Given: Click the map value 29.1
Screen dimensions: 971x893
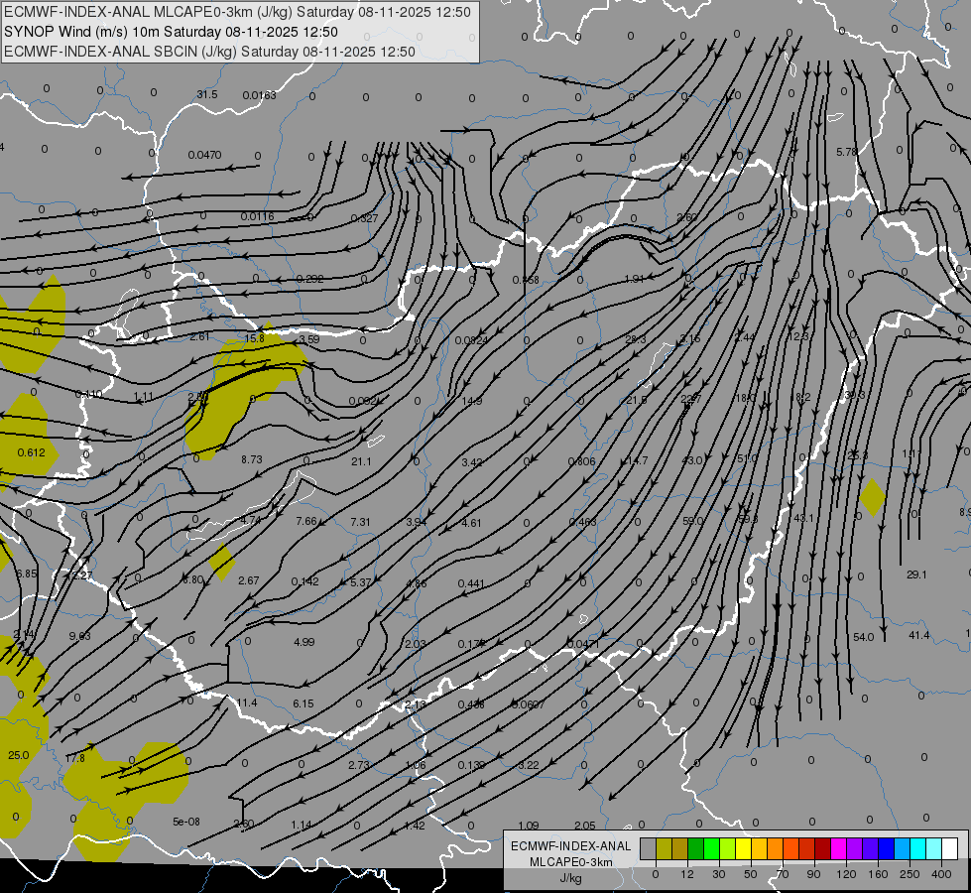Looking at the screenshot, I should coord(916,574).
